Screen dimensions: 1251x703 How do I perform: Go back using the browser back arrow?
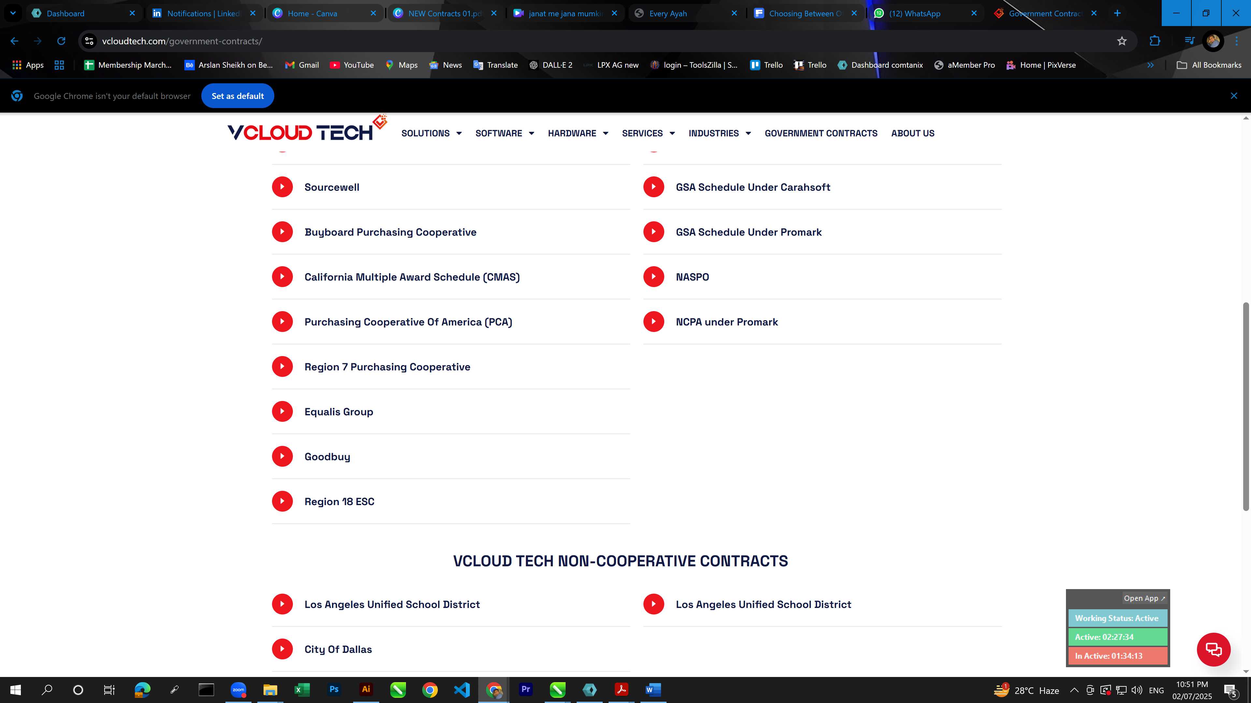pyautogui.click(x=15, y=41)
